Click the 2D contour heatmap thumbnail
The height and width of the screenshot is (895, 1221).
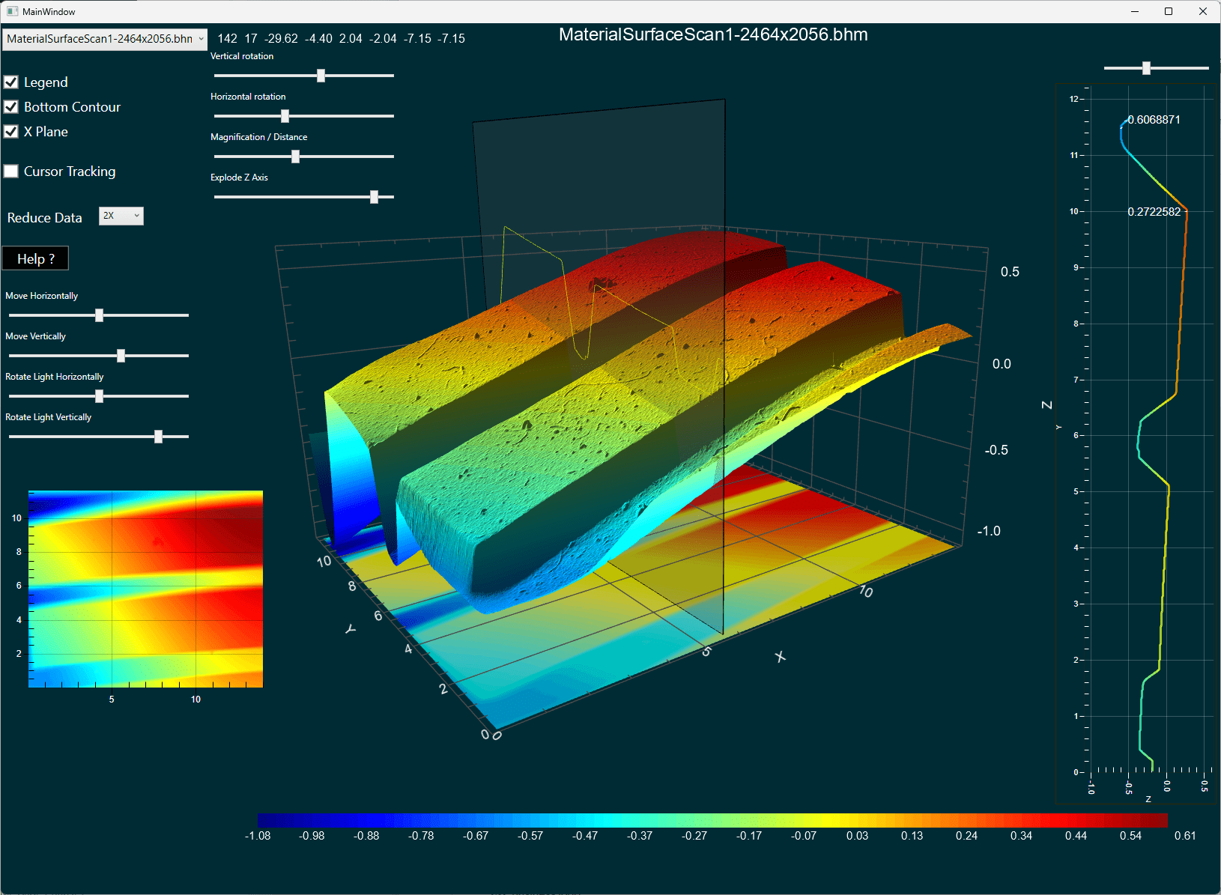pyautogui.click(x=145, y=589)
